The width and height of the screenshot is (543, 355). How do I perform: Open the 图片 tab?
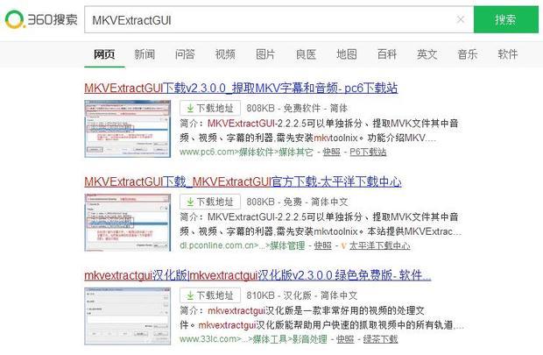(x=265, y=54)
